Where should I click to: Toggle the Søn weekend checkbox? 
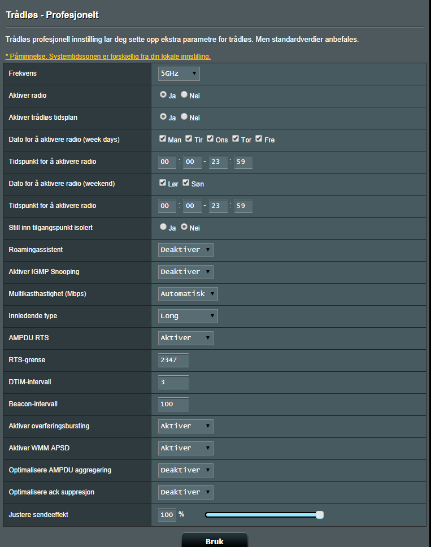pyautogui.click(x=186, y=183)
